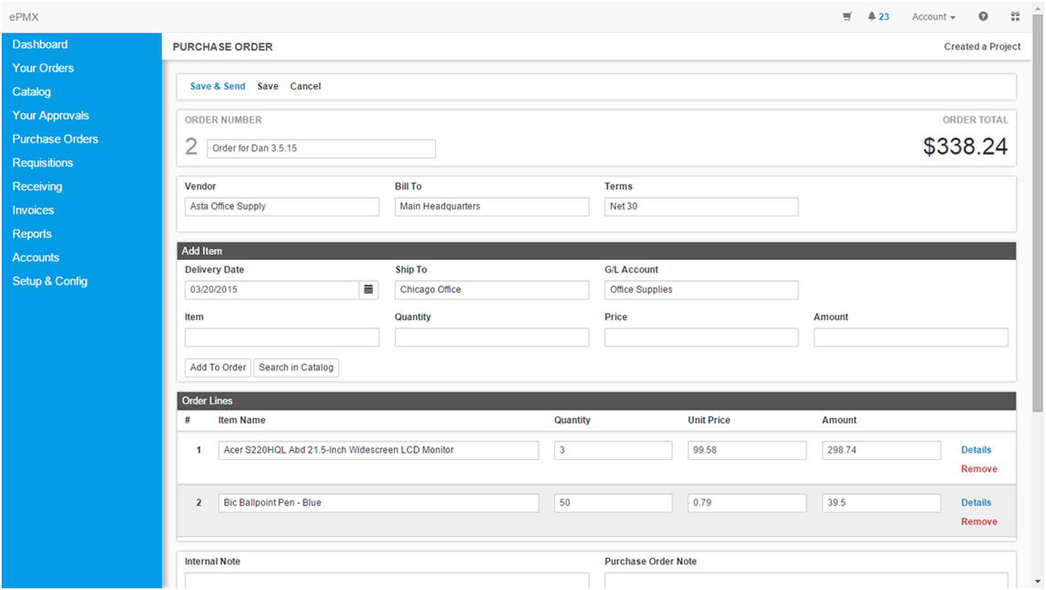Click the empty Item input field
Screen dimensions: 1046x590
tap(283, 338)
